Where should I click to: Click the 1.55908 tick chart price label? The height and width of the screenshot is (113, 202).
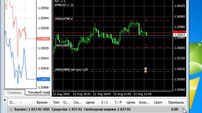click(x=44, y=88)
